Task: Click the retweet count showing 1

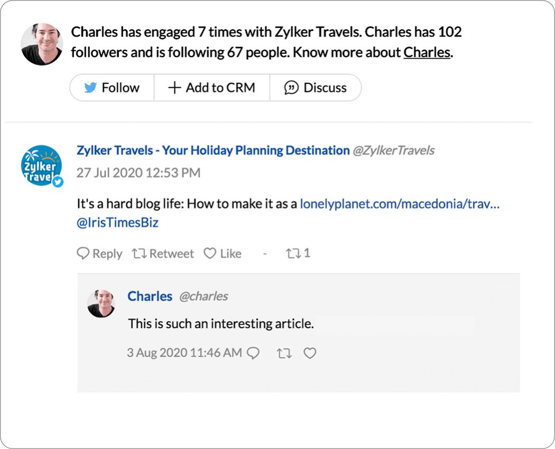Action: coord(298,254)
